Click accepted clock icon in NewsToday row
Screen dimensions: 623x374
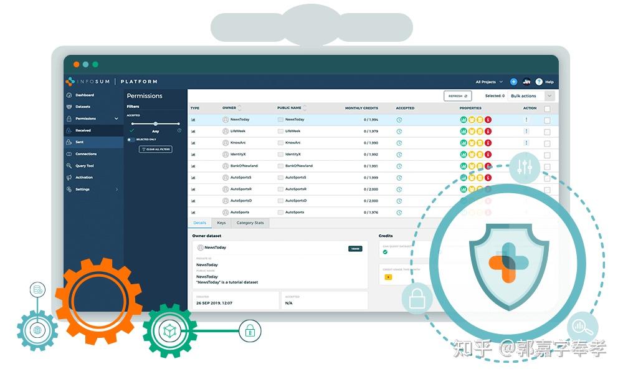tap(399, 120)
